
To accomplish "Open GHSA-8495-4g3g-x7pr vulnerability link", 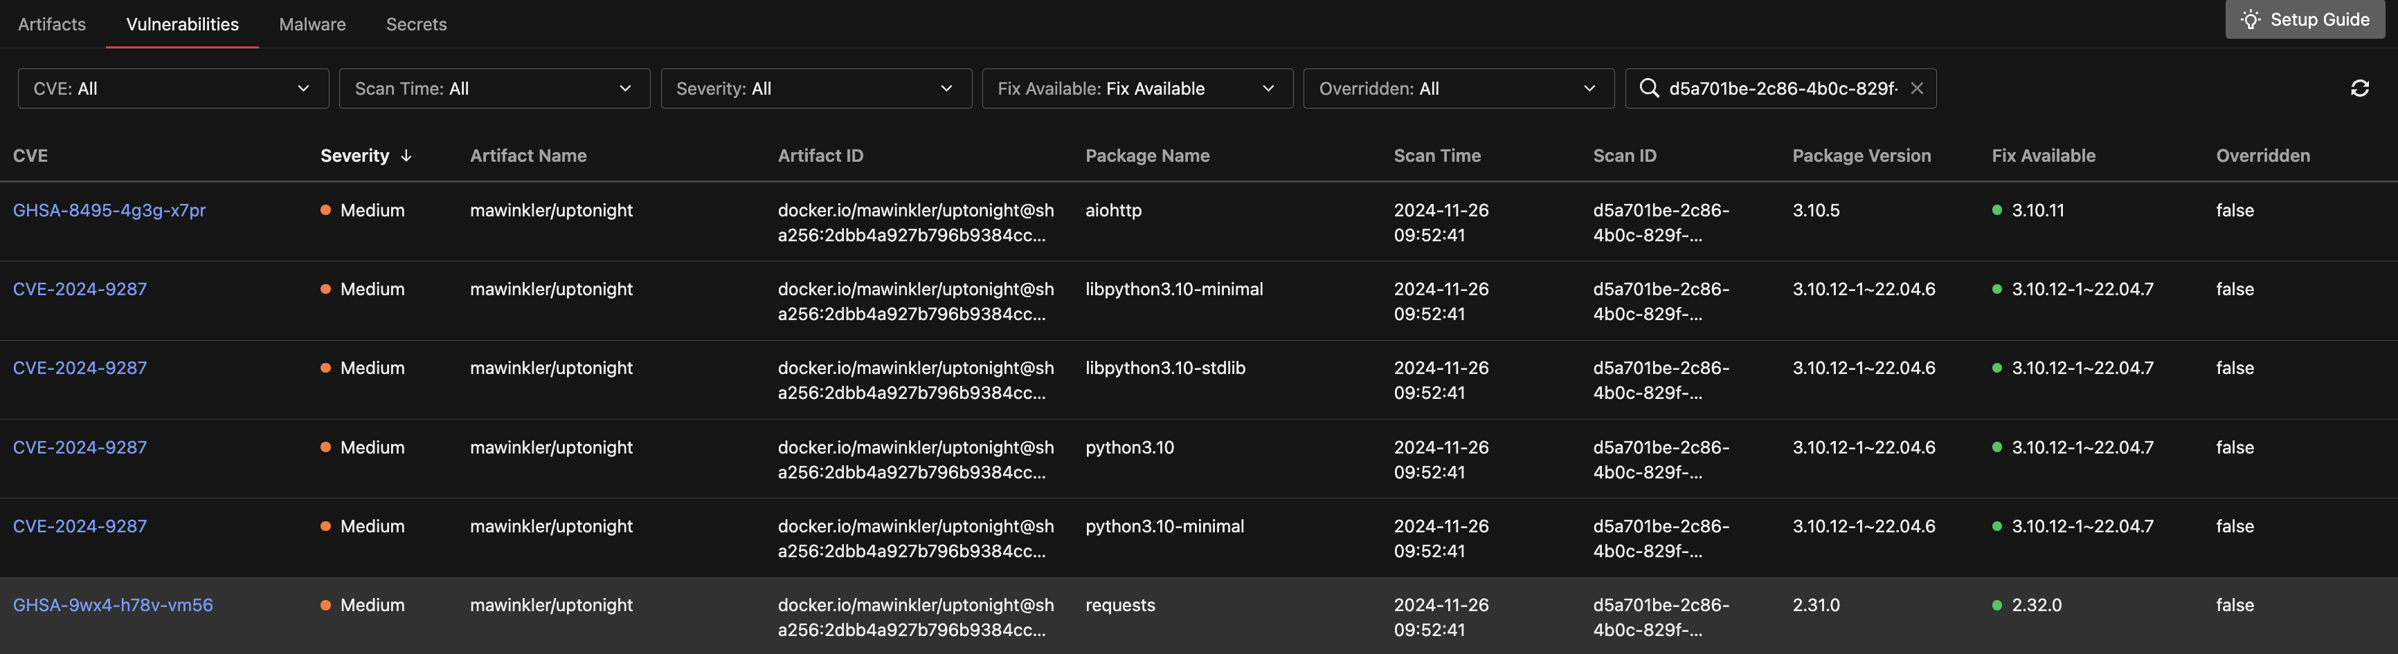I will 110,210.
